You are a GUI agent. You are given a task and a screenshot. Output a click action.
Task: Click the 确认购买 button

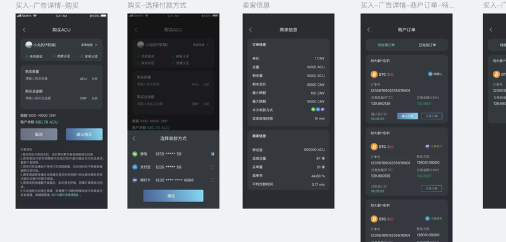point(84,135)
